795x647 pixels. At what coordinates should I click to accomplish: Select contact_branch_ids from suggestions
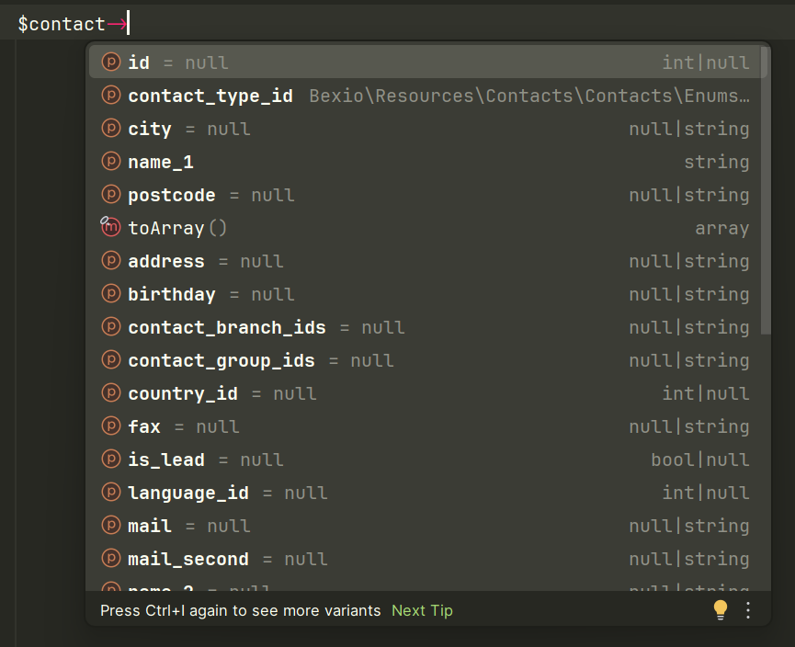tap(228, 327)
